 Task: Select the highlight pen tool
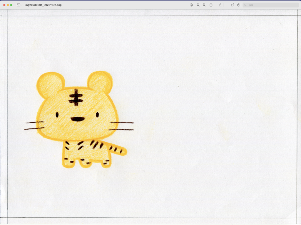click(220, 5)
